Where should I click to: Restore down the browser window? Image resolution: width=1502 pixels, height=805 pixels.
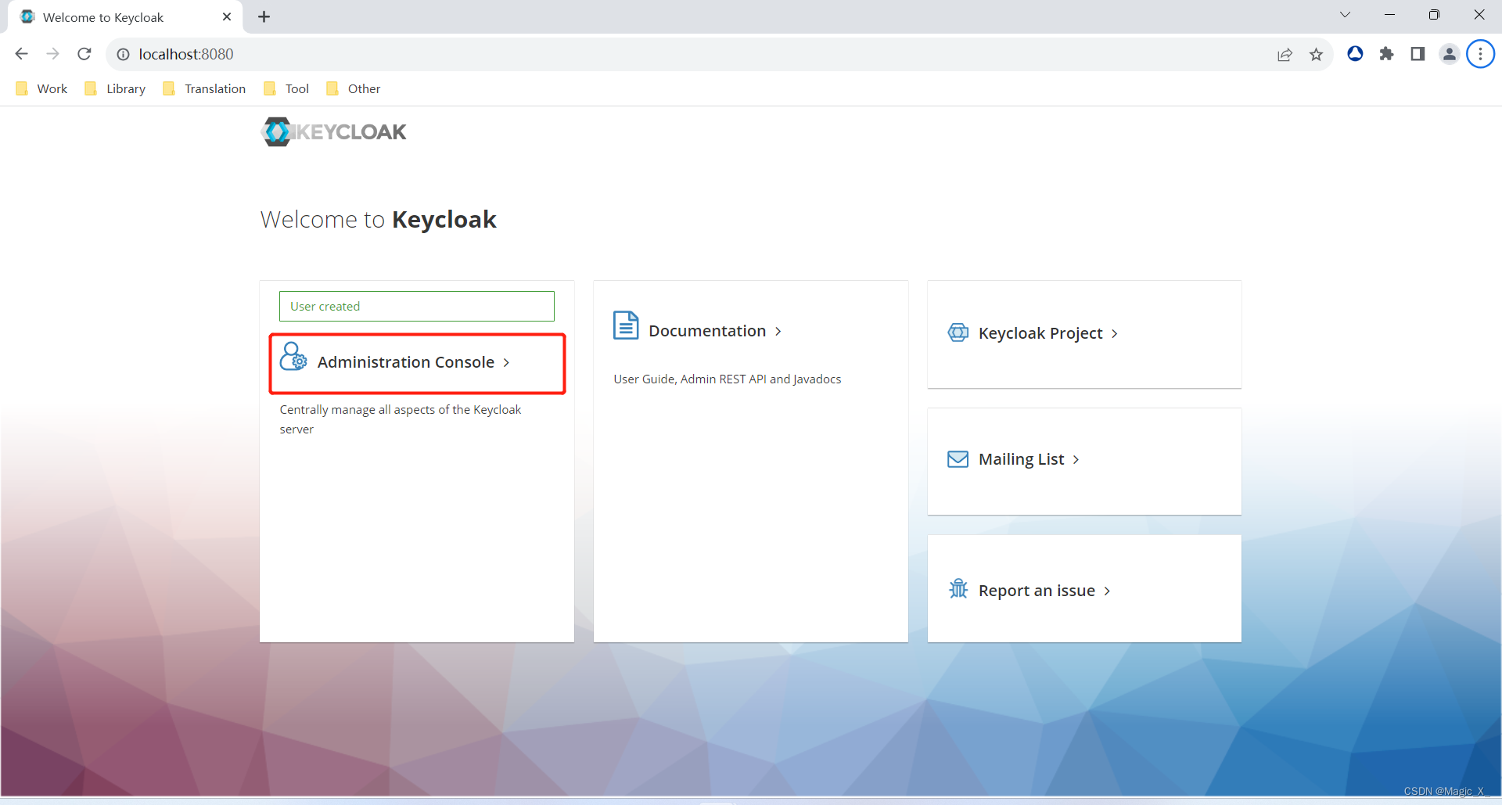point(1434,15)
